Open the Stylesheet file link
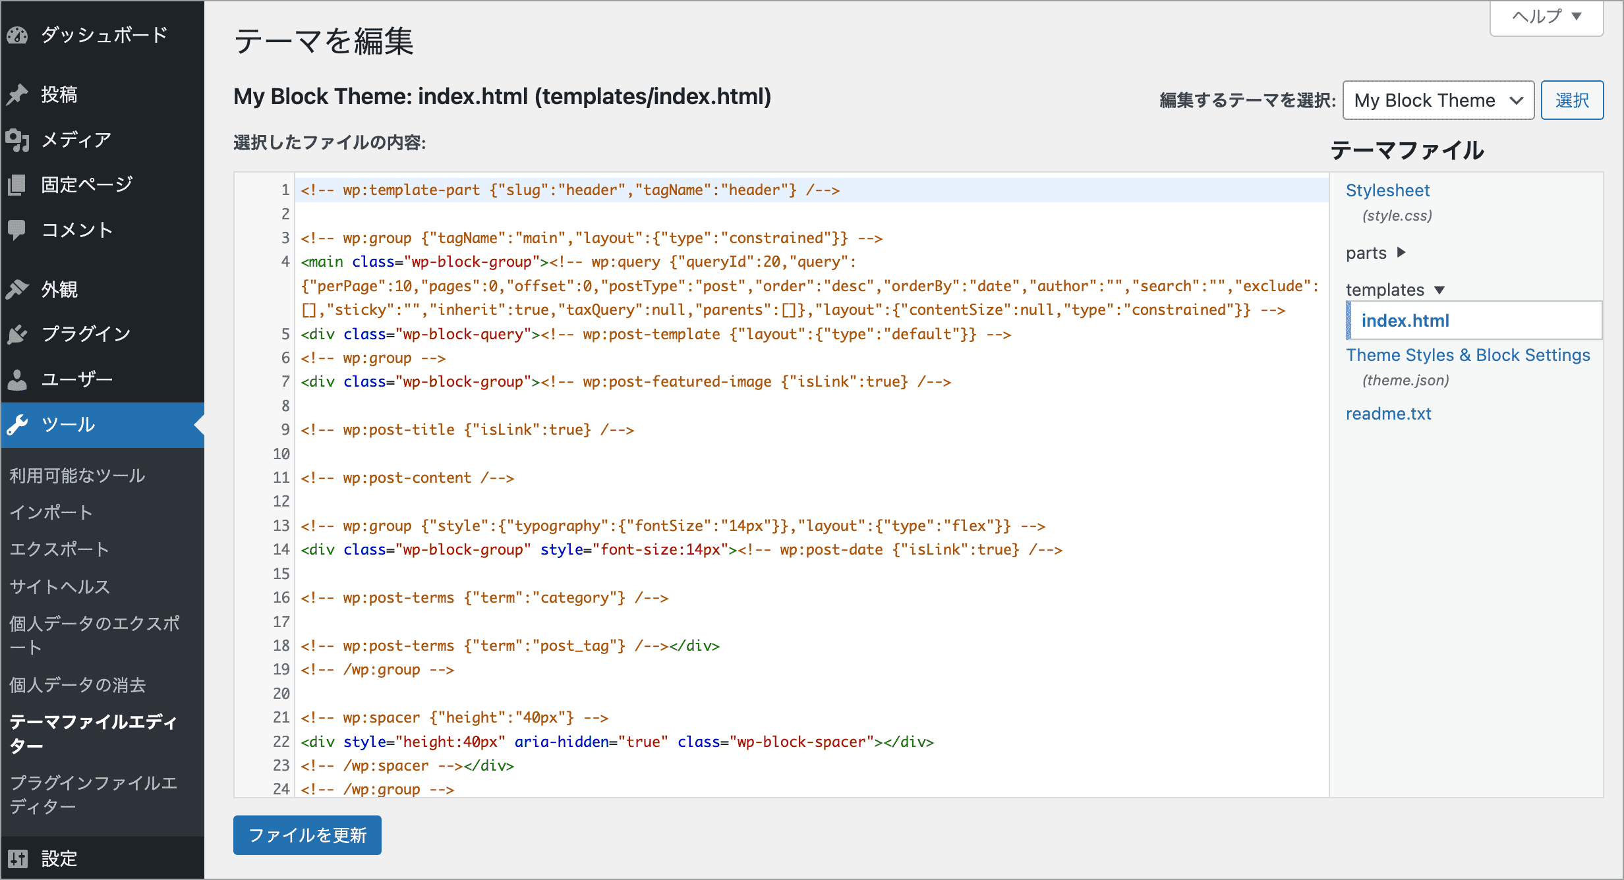The height and width of the screenshot is (880, 1624). point(1387,190)
